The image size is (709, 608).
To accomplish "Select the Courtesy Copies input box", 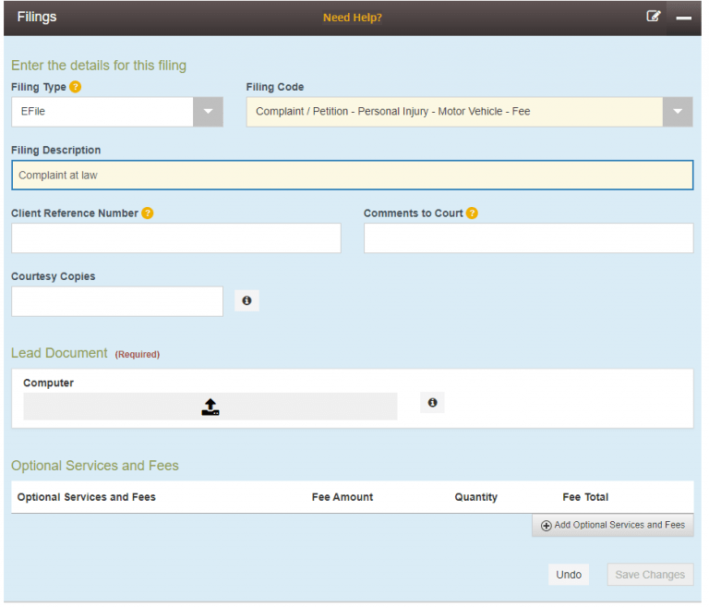I will coord(117,301).
